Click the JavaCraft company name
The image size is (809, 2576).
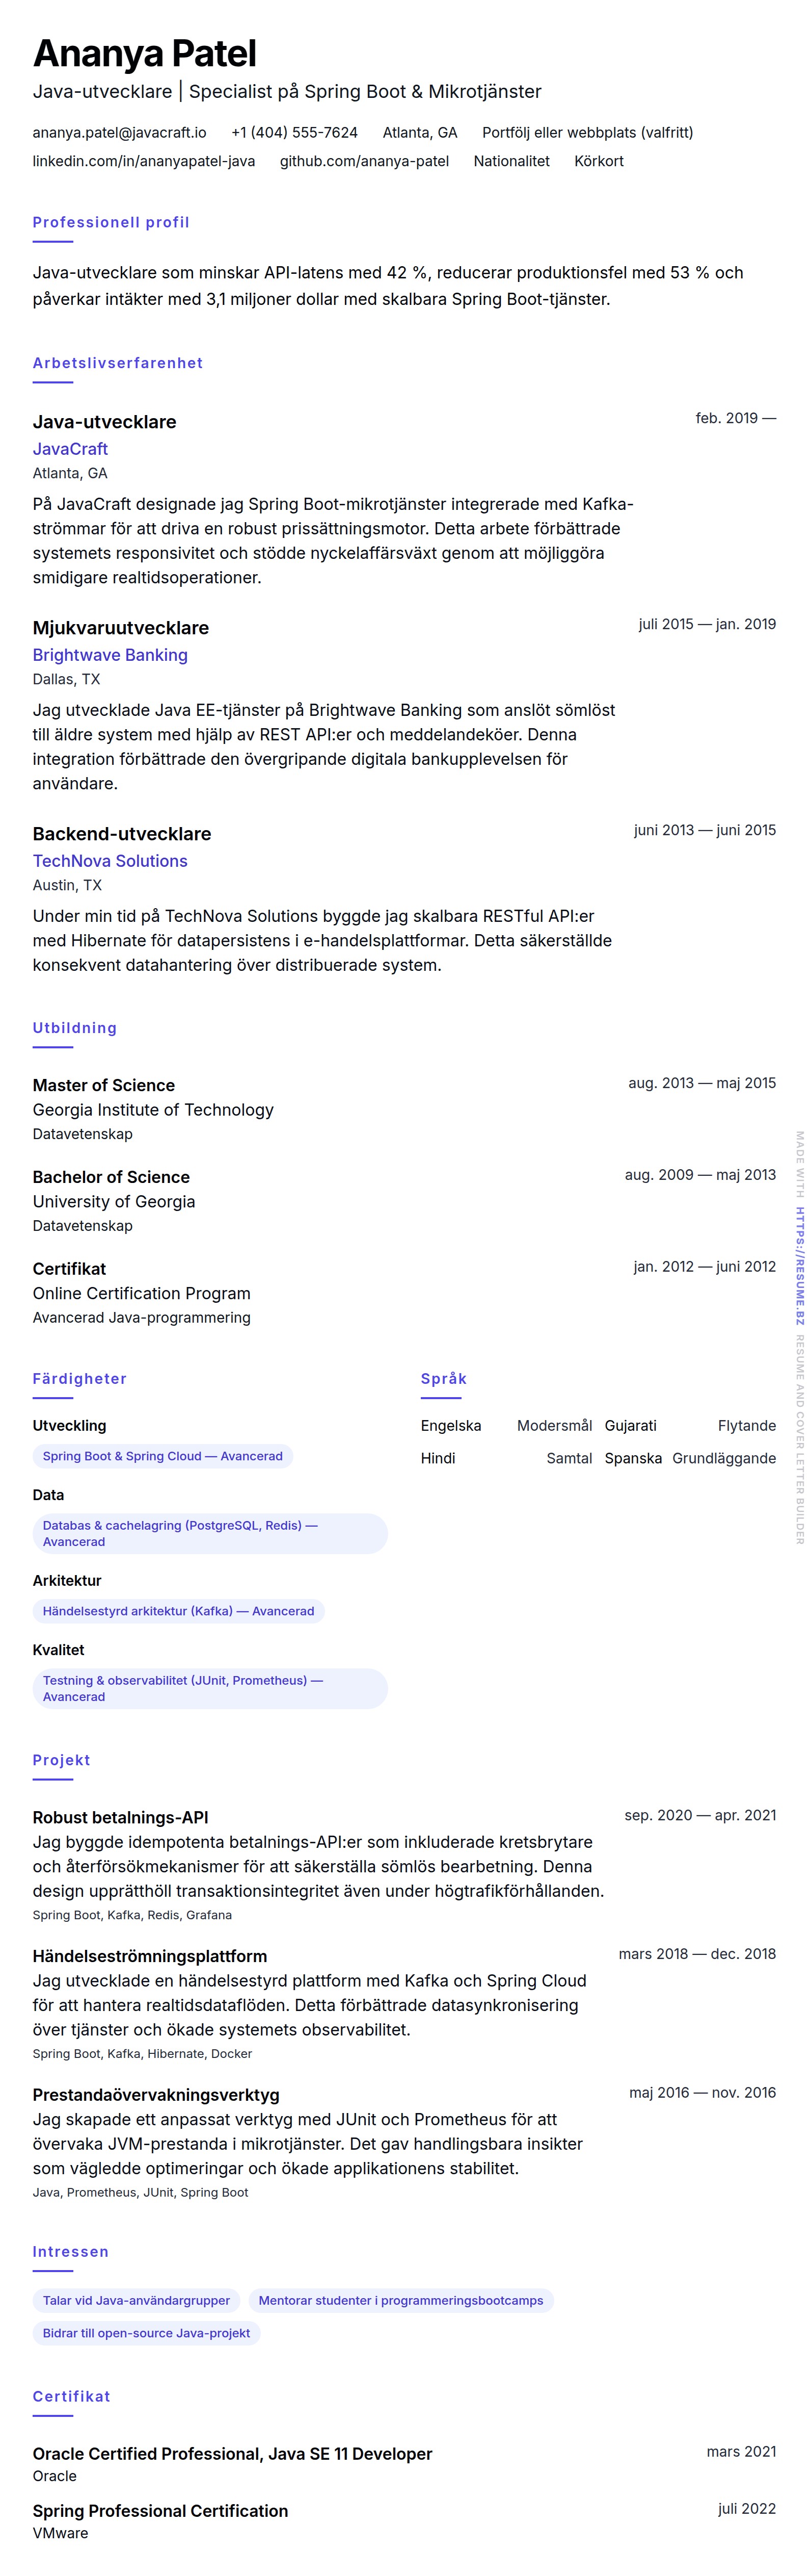pyautogui.click(x=70, y=449)
